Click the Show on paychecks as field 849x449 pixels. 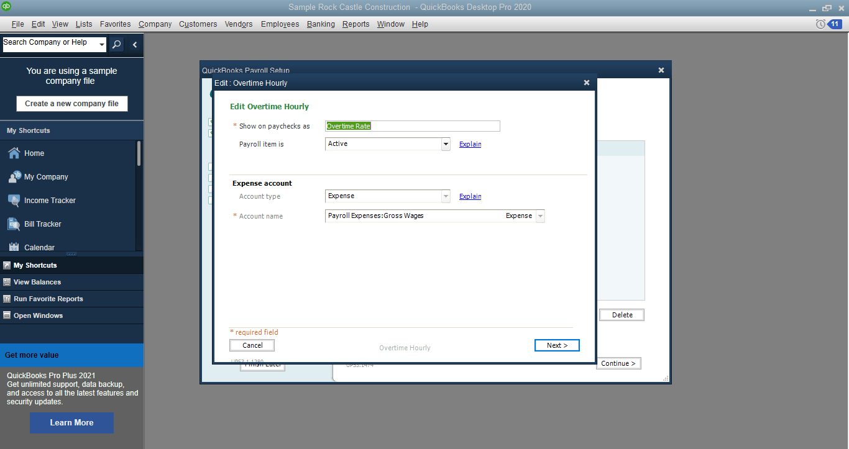tap(413, 126)
